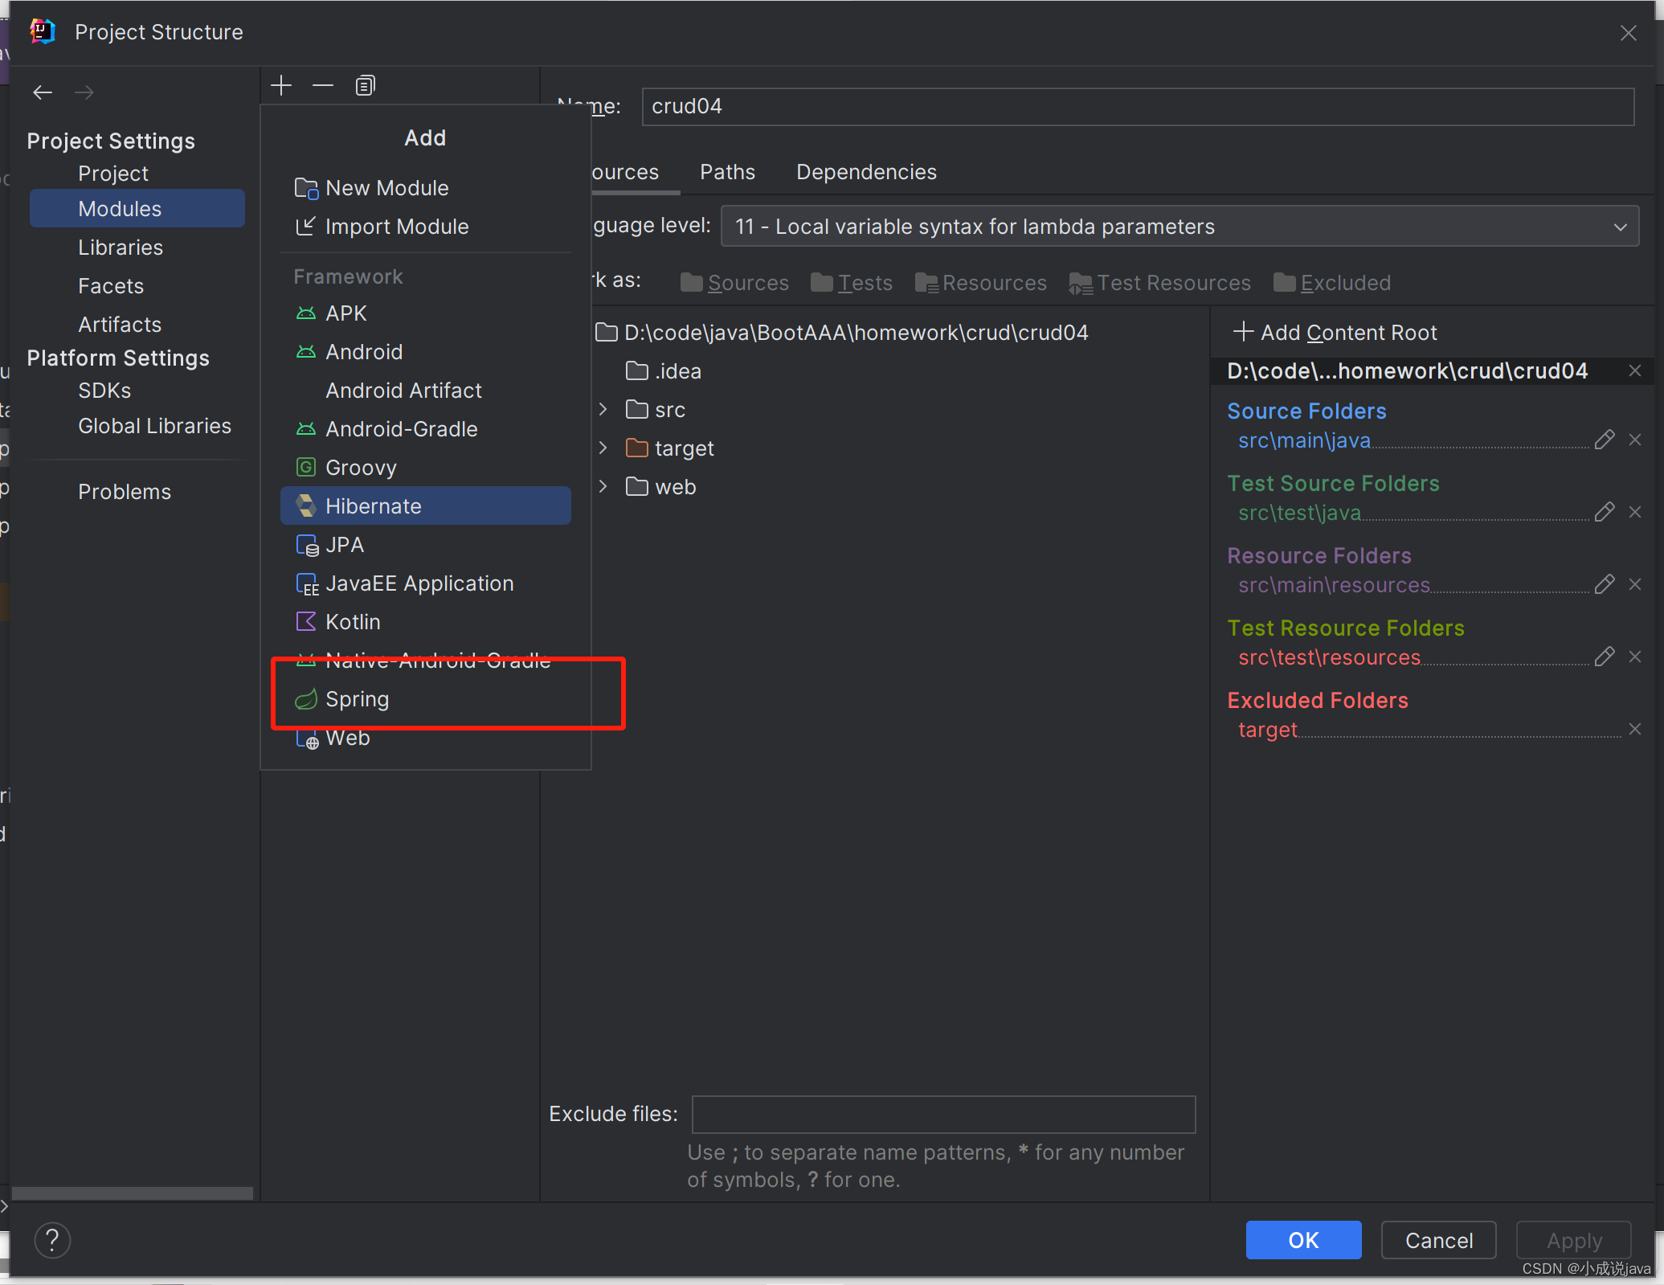Expand the web folder in the tree
Image resolution: width=1664 pixels, height=1285 pixels.
[x=604, y=486]
